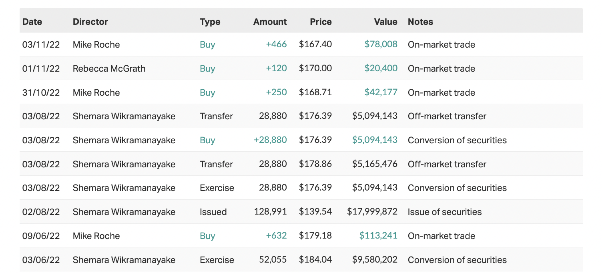Viewport: 602px width, 273px height.
Task: Select the +120 amount cell
Action: pos(276,68)
